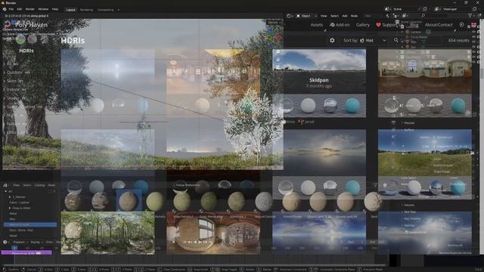The height and width of the screenshot is (272, 484).
Task: Open the Blender logo application menu
Action: click(x=5, y=9)
